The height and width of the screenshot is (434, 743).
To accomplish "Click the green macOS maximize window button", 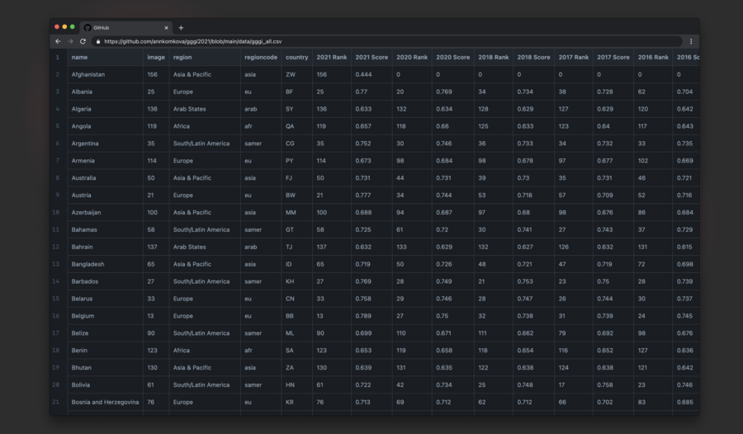I will click(73, 27).
